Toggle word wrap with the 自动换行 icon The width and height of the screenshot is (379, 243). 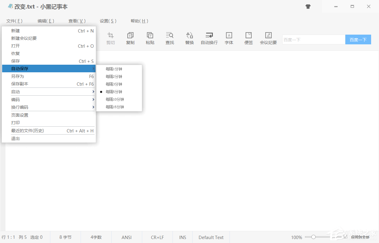point(209,38)
